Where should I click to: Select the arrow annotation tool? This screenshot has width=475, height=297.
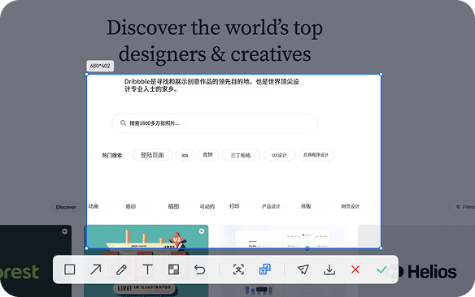[x=96, y=269]
